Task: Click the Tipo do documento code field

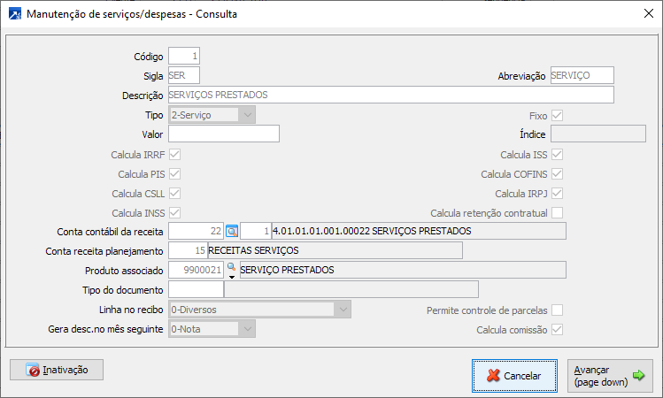Action: 196,289
